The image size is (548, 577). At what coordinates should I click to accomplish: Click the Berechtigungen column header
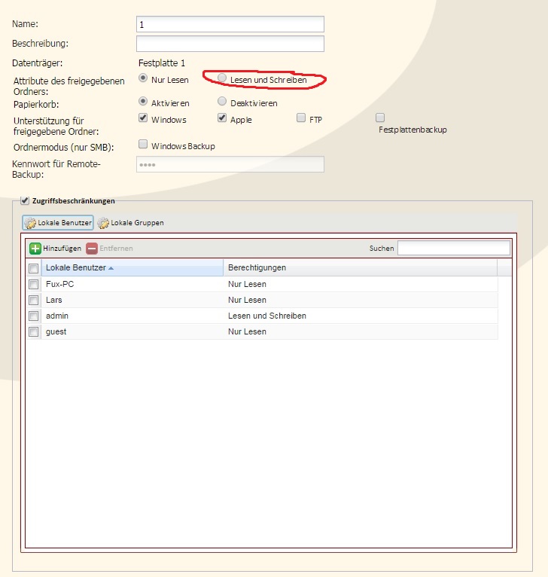click(x=360, y=267)
